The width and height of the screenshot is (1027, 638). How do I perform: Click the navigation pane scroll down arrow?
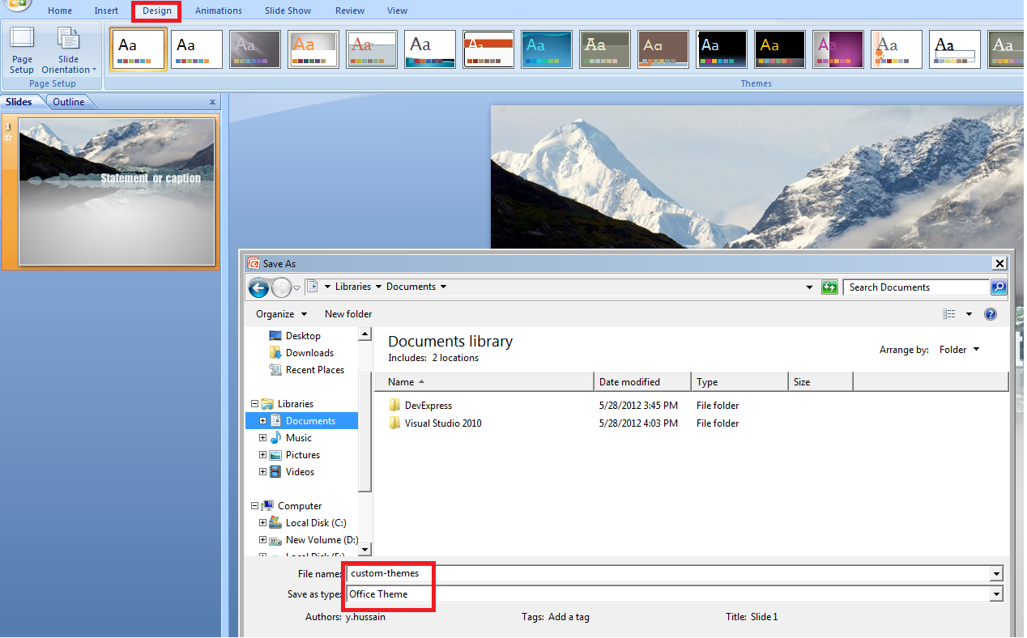(364, 550)
